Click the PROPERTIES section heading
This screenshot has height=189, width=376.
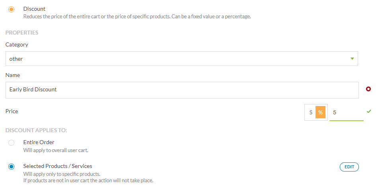coord(22,33)
